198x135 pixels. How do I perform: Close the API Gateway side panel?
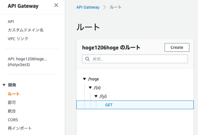tap(56, 5)
